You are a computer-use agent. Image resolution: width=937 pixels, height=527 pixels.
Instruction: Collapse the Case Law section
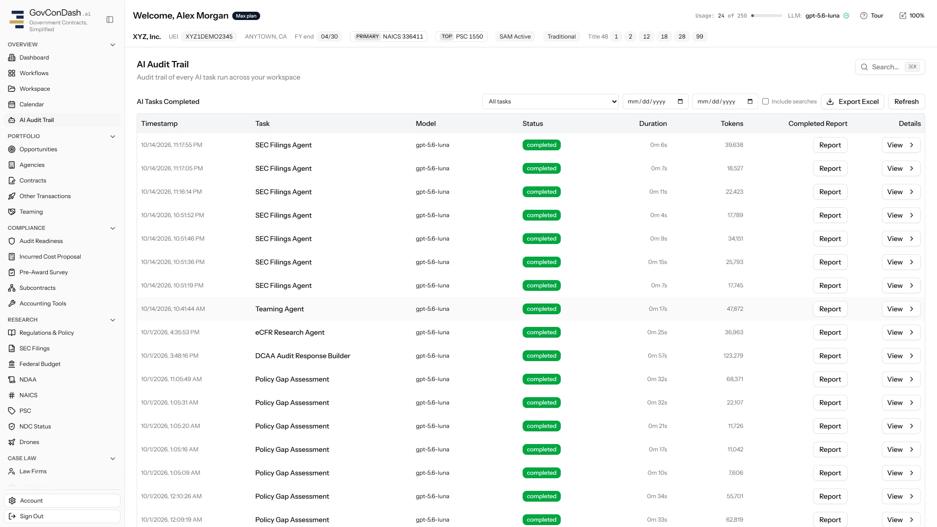tap(113, 459)
